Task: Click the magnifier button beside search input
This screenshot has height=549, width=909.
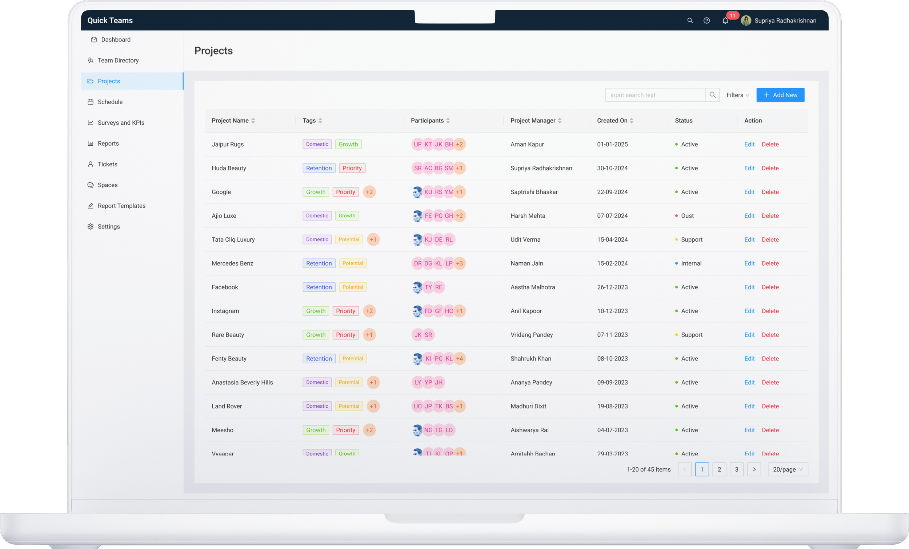Action: pos(712,95)
